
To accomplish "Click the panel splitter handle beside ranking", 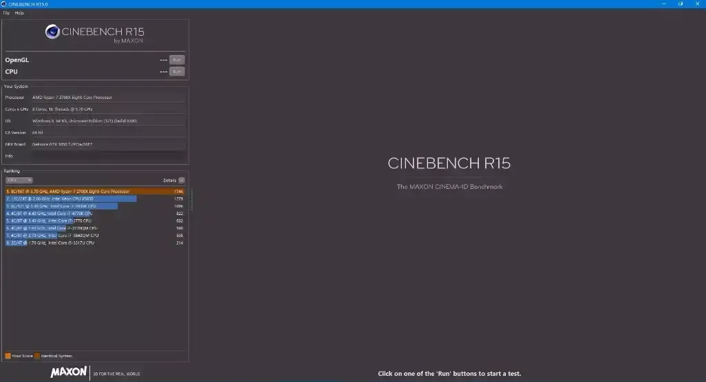I will click(x=192, y=199).
